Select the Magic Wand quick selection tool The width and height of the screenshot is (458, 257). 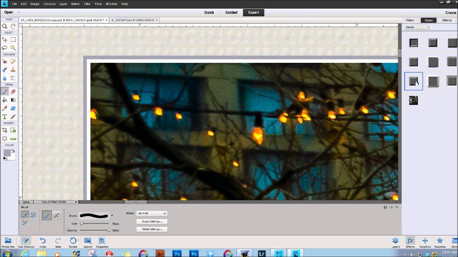[13, 47]
